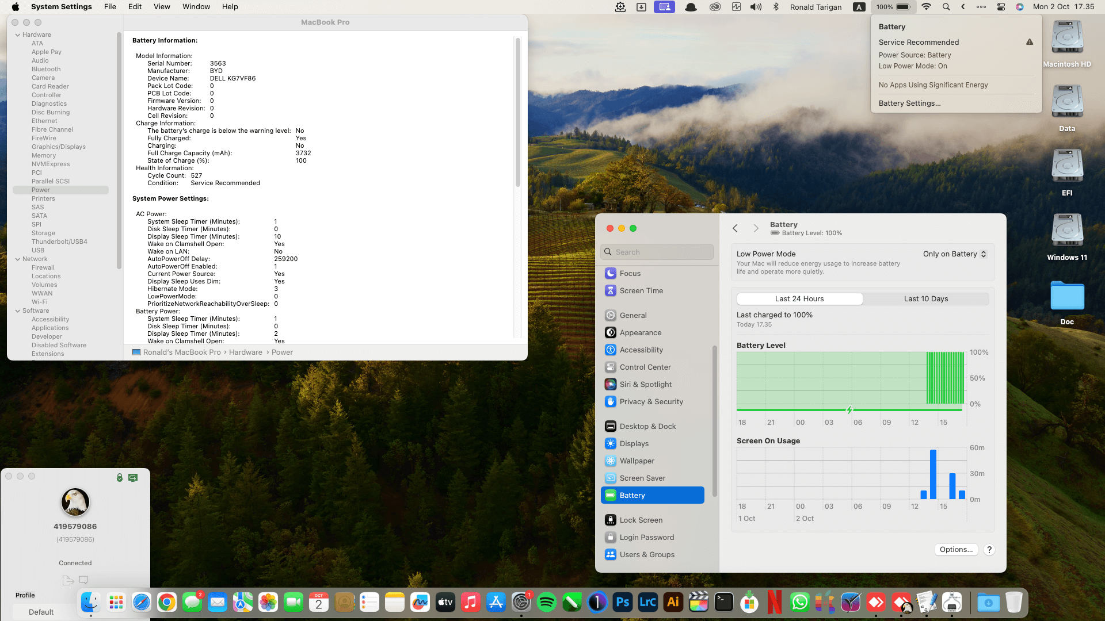Collapse the Hardware tree section
Image resolution: width=1105 pixels, height=621 pixels.
(x=18, y=34)
